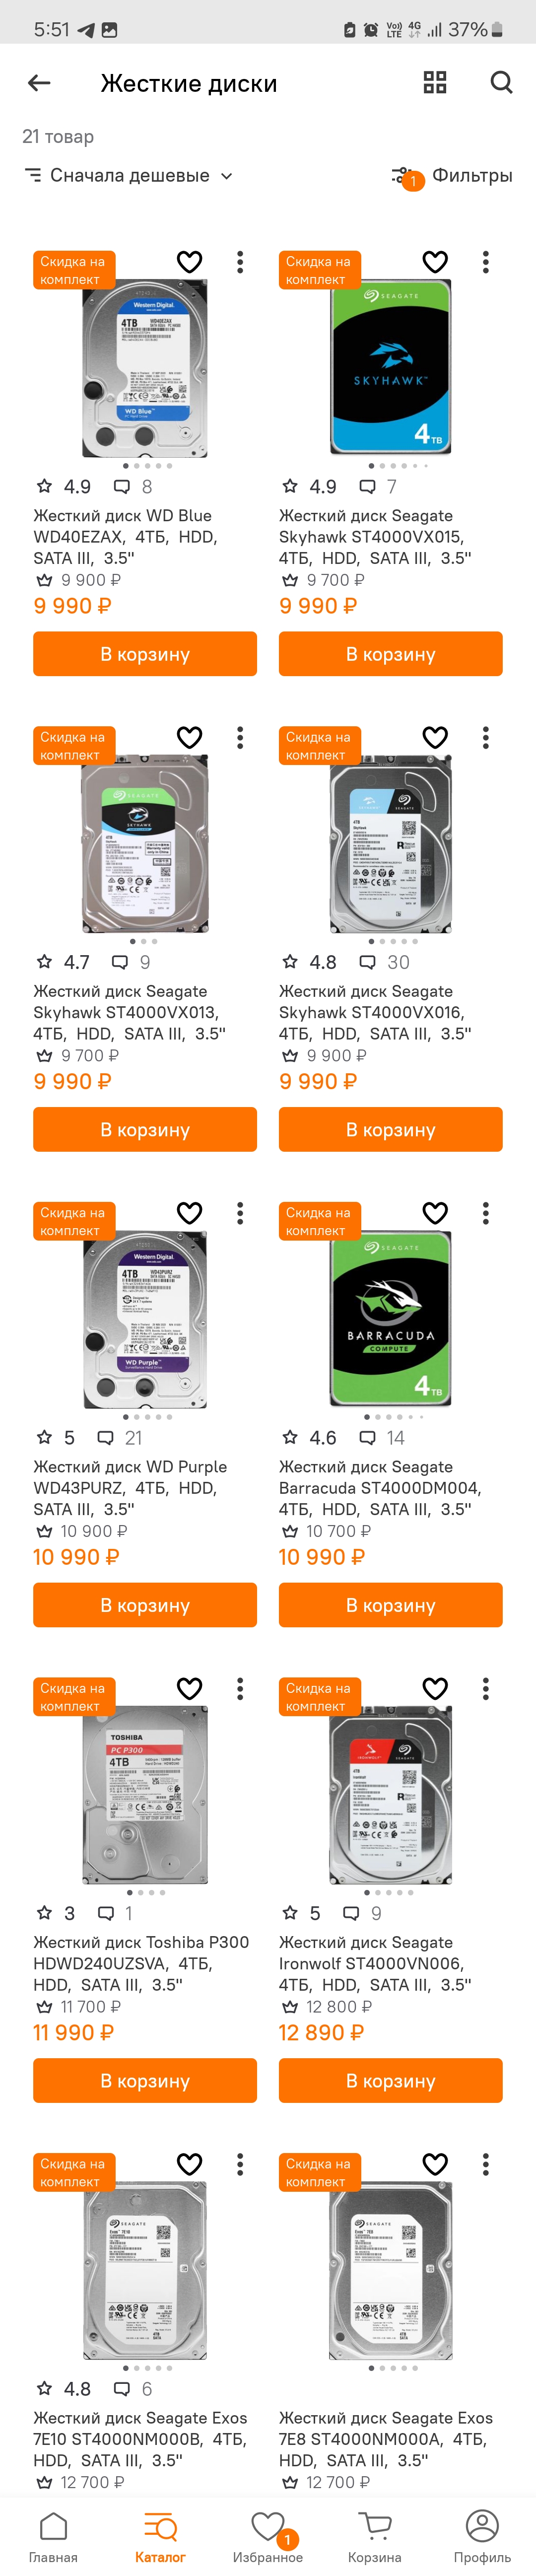
Task: Open search with magnifier icon
Action: pos(501,83)
